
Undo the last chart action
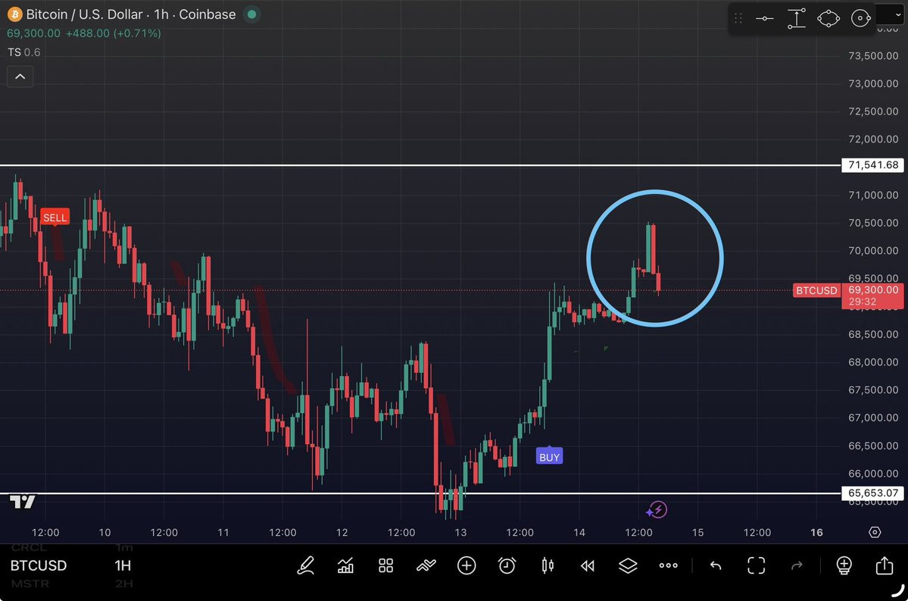(x=716, y=565)
